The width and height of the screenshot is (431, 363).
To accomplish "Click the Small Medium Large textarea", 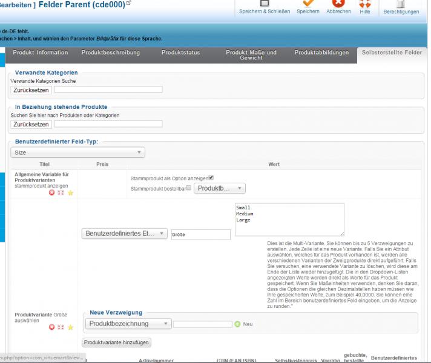I will pyautogui.click(x=289, y=219).
